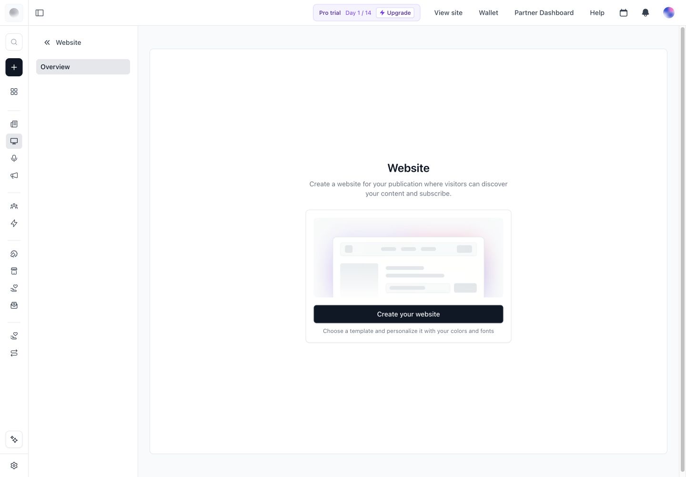Click the Upgrade button
This screenshot has height=477, width=686.
click(x=395, y=13)
